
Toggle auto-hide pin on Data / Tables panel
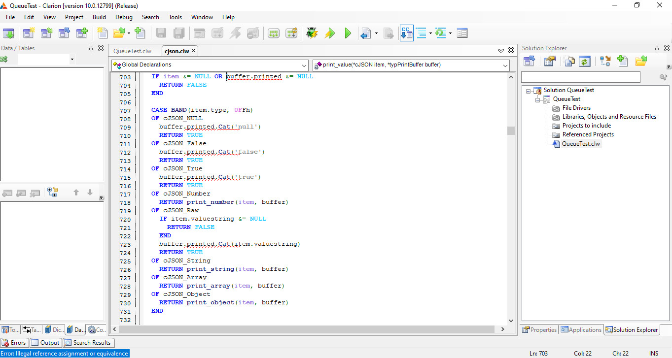click(91, 48)
